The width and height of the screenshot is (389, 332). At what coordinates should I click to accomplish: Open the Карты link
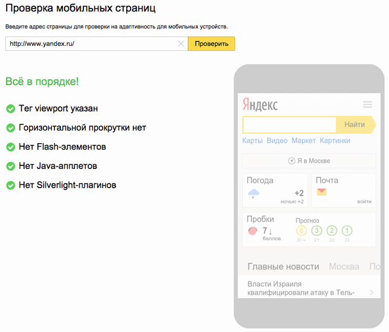pos(252,141)
